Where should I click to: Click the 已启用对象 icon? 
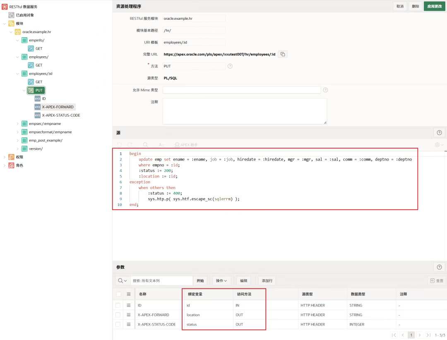(11, 15)
